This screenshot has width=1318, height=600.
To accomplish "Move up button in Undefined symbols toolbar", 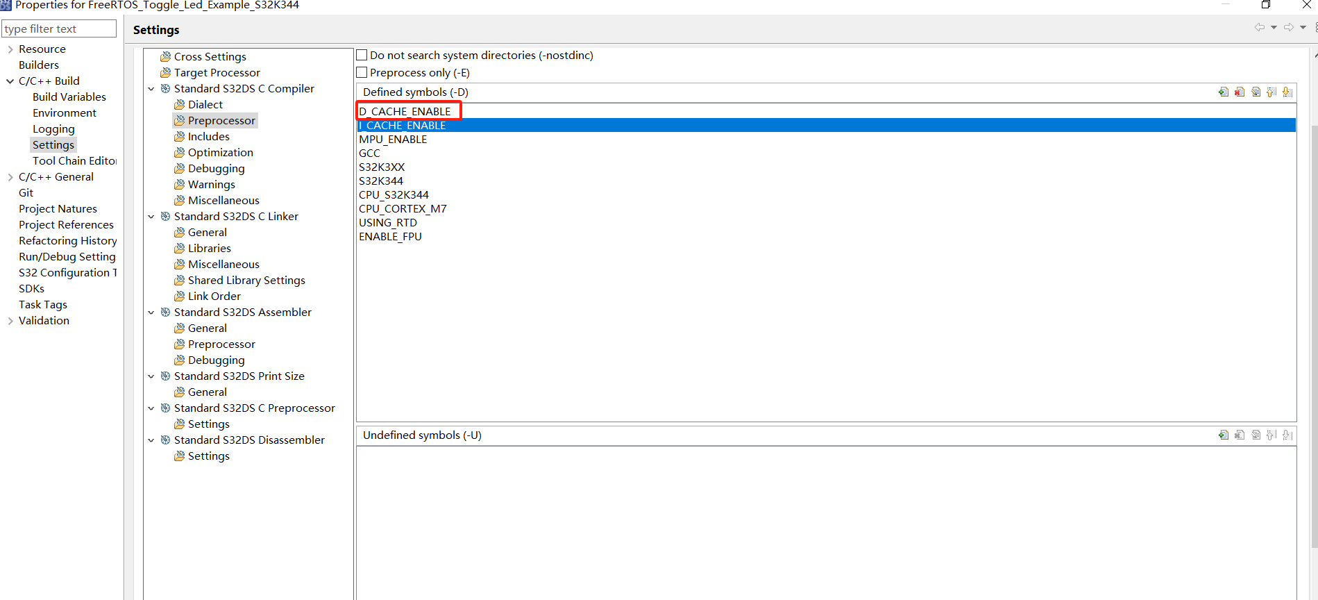I will point(1271,435).
